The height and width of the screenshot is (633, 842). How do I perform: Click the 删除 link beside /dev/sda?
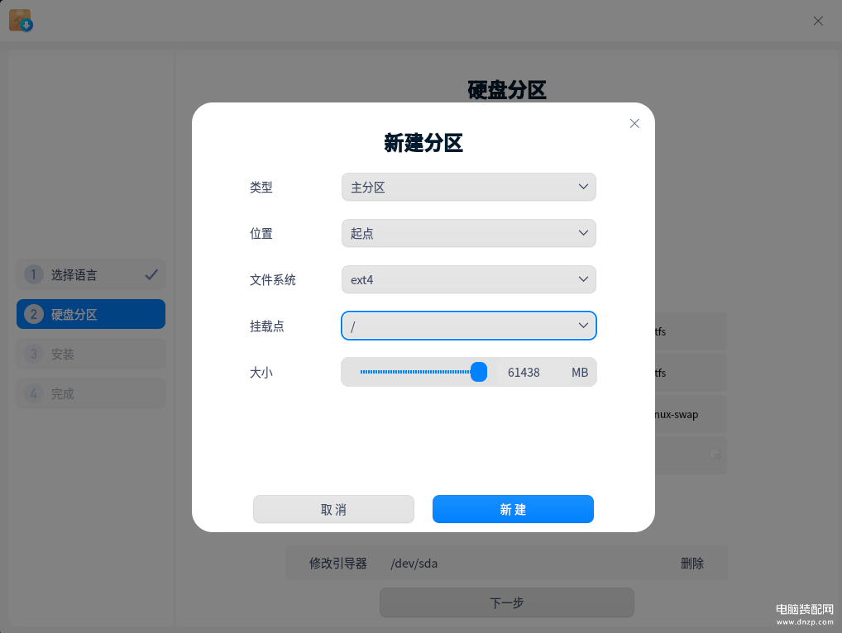point(692,564)
